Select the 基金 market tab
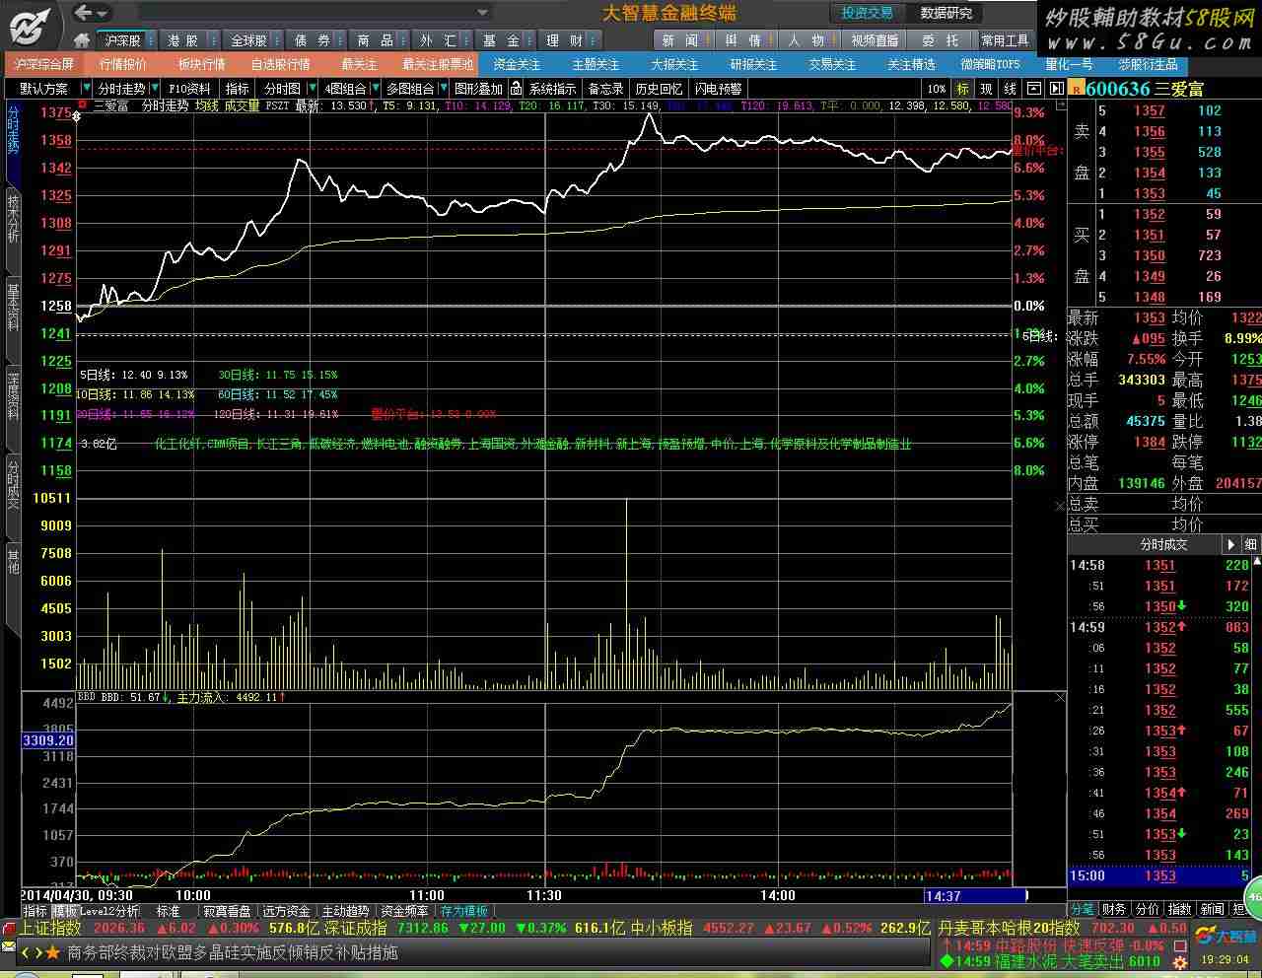The height and width of the screenshot is (978, 1262). 501,40
